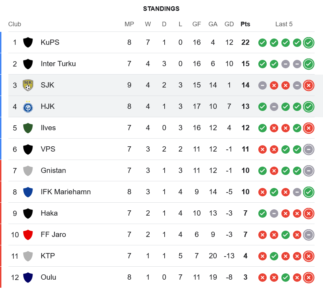Click the gray Gnistan shield icon

(28, 170)
